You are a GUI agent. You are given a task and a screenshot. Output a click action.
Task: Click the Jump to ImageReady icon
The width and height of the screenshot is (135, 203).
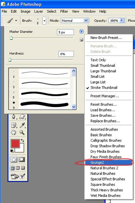15,176
